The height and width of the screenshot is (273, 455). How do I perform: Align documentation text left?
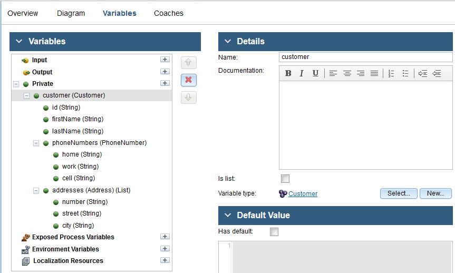point(333,73)
